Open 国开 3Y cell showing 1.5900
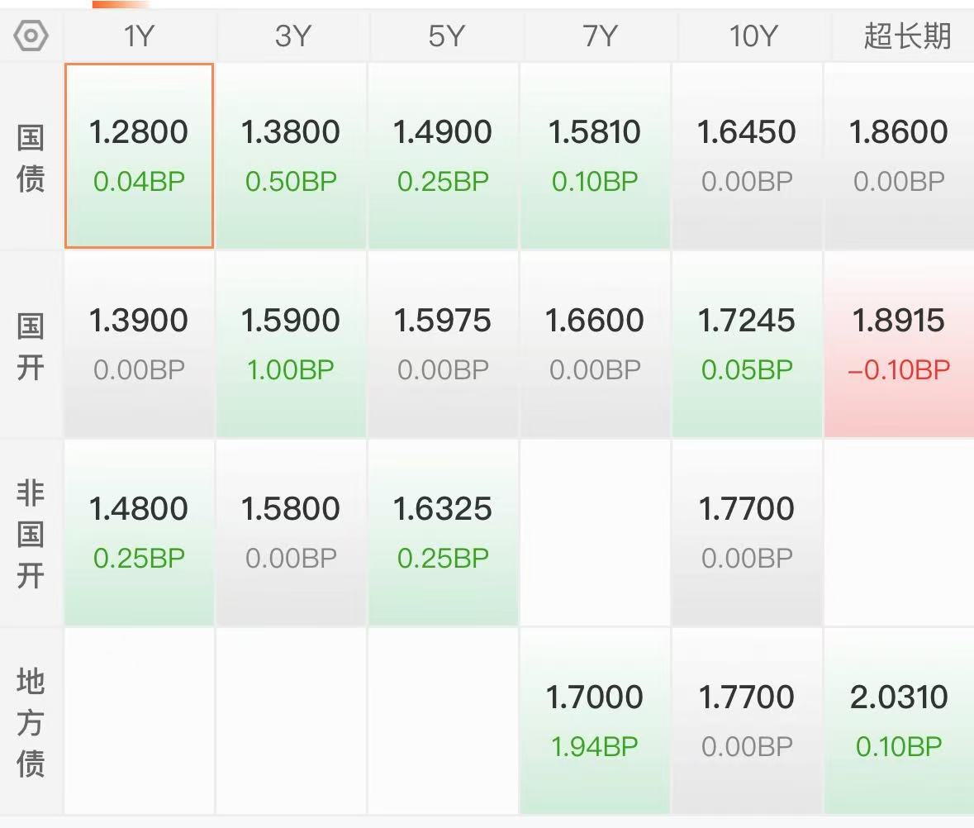The image size is (974, 828). [x=291, y=344]
